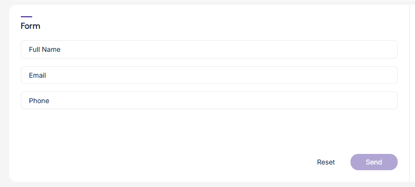
Task: Click the Form heading text
Action: coord(30,26)
